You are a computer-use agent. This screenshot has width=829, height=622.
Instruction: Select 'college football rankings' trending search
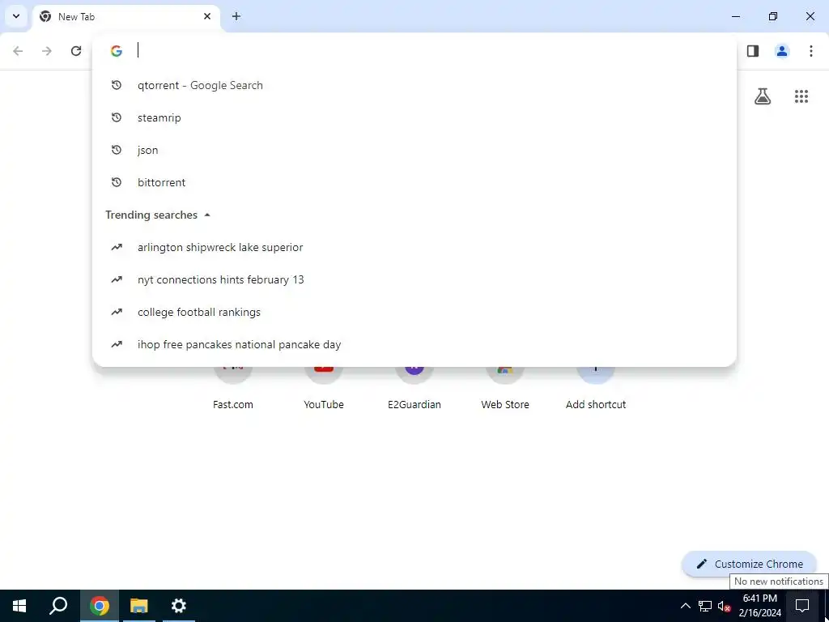[x=414, y=312]
